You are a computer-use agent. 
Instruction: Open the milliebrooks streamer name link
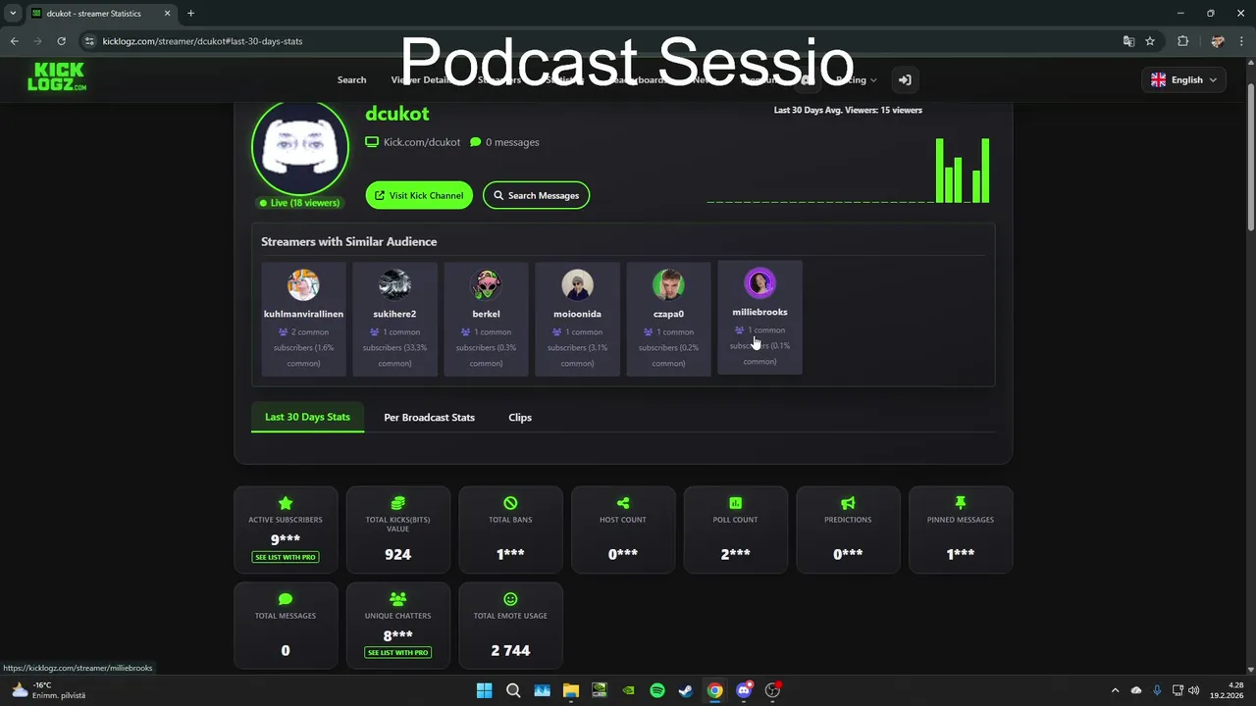click(x=759, y=312)
